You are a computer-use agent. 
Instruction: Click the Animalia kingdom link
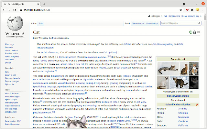pos(182,109)
